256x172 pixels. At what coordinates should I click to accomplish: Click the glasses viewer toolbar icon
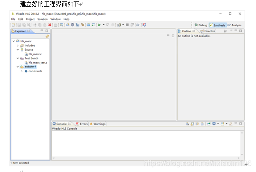tap(138, 25)
